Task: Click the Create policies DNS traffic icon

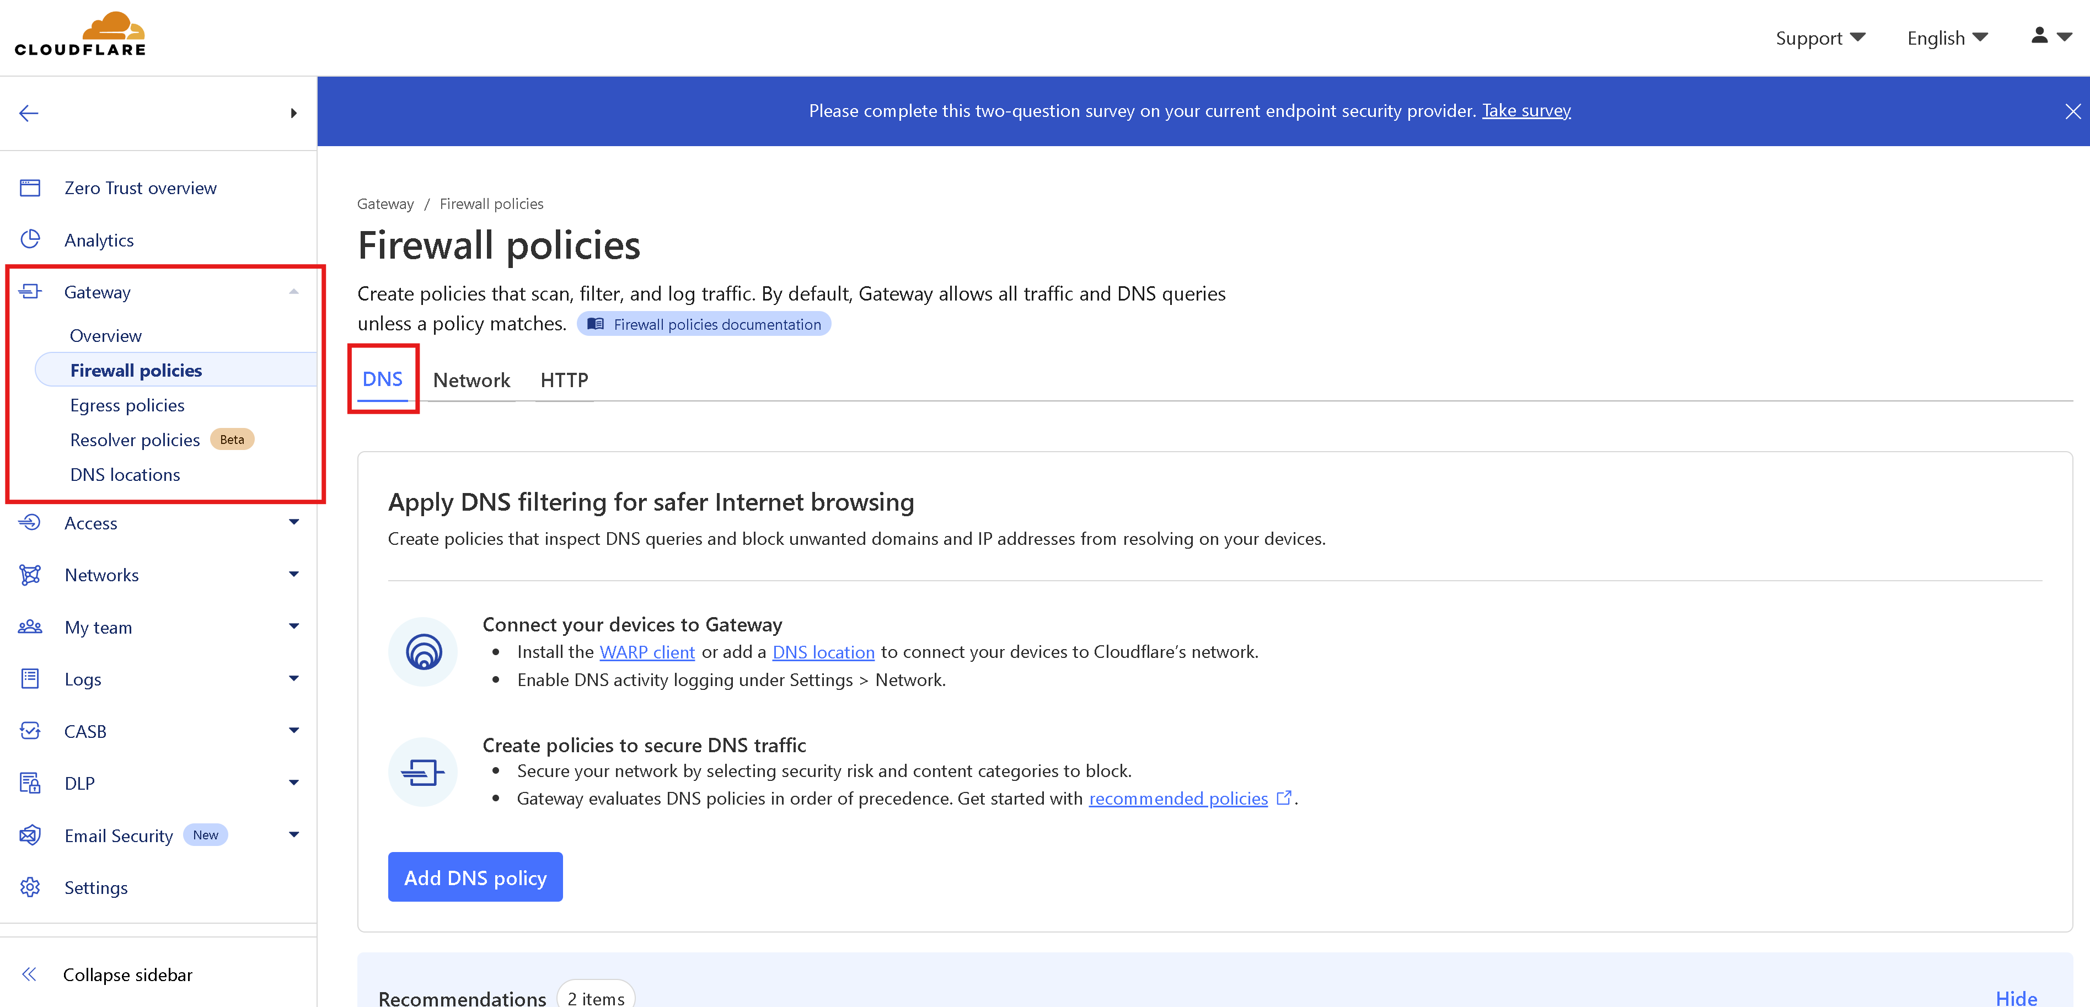Action: point(423,771)
